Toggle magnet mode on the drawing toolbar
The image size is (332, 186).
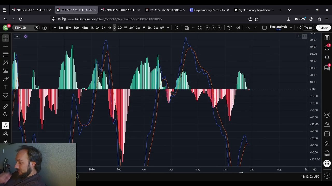tap(6, 126)
